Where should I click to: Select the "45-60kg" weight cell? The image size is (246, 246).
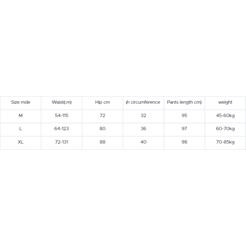(225, 116)
